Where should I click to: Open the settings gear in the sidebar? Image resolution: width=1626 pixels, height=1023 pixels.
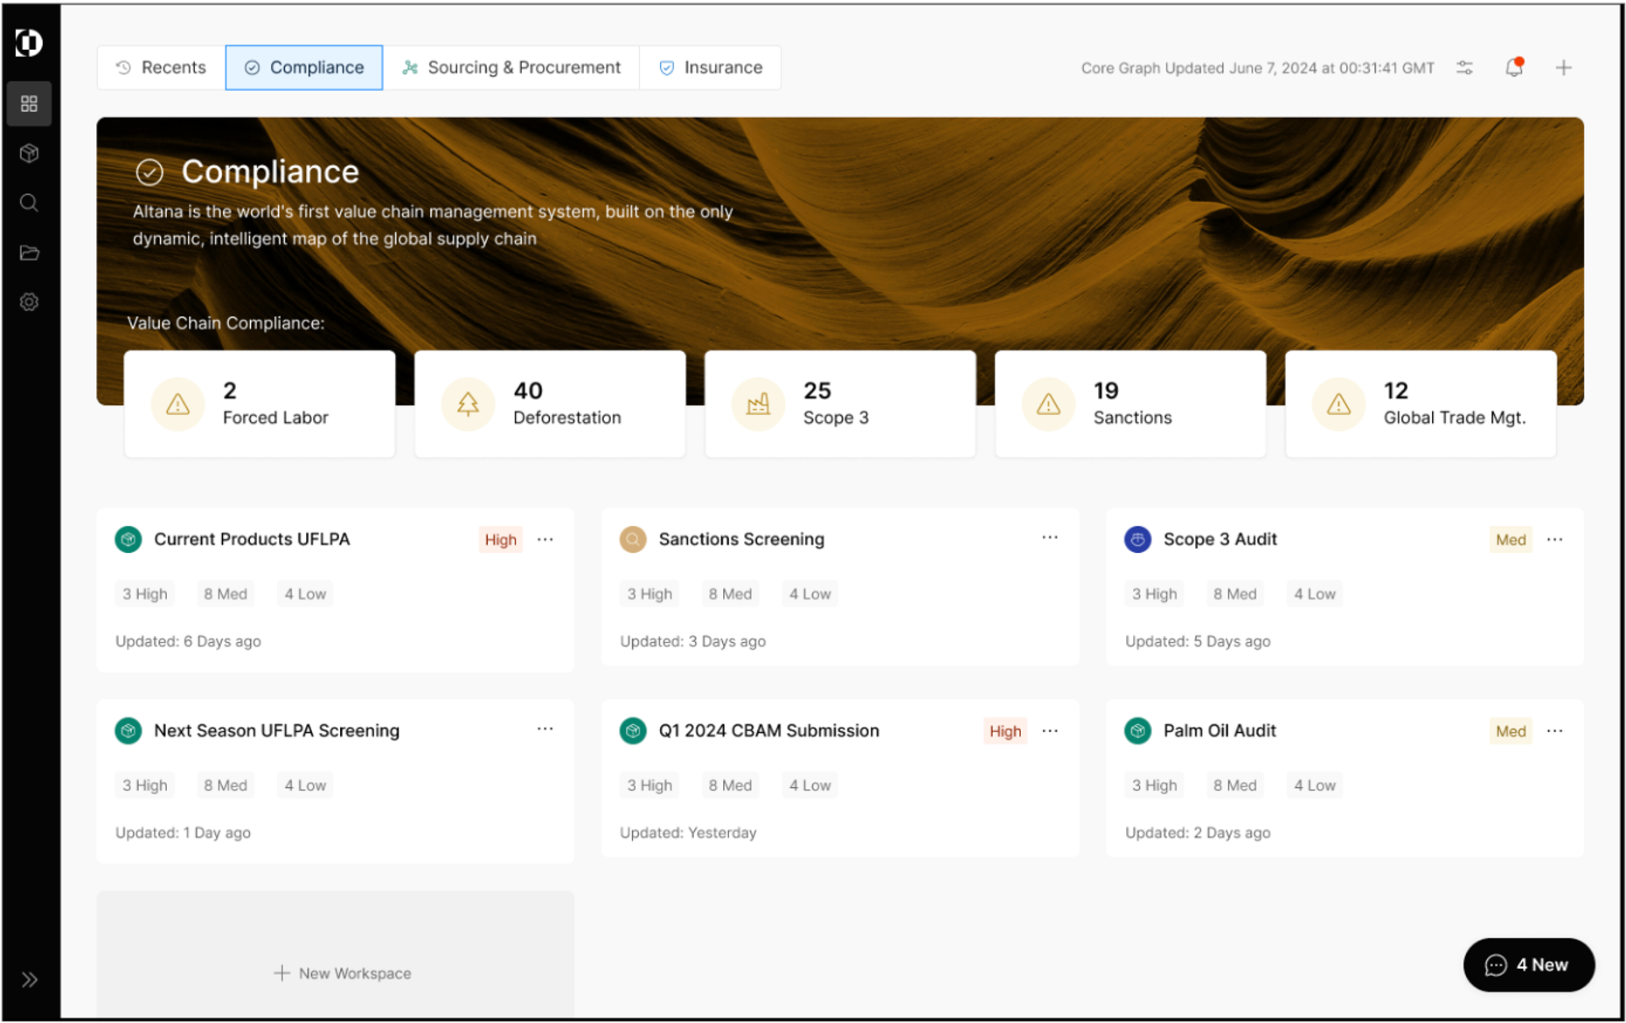(x=29, y=302)
